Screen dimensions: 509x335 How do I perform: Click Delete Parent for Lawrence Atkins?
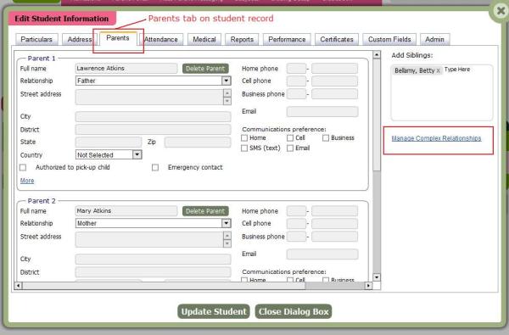click(205, 69)
